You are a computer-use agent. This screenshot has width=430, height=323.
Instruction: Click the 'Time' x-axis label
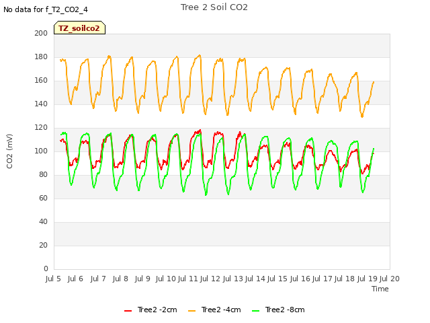pyautogui.click(x=380, y=289)
